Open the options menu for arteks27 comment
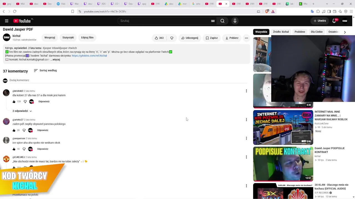Viewport: 355px width, 199px height. click(246, 120)
